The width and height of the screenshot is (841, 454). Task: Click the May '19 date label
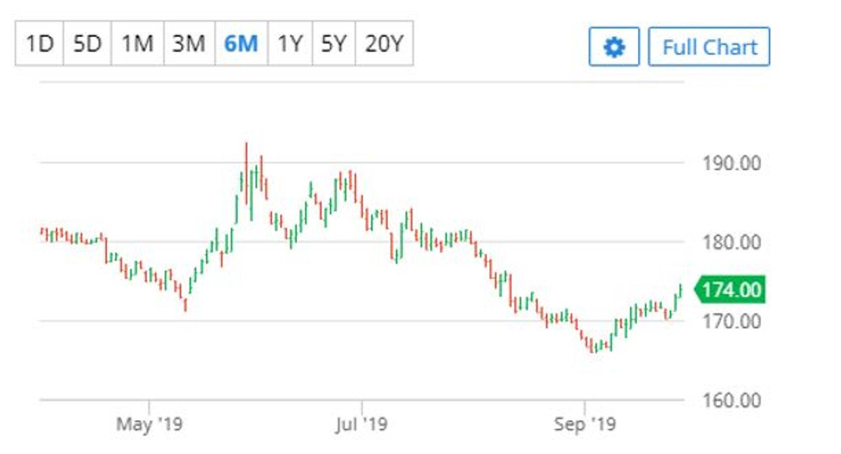tap(149, 424)
